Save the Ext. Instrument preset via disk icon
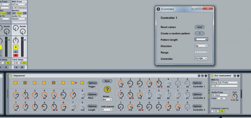The image size is (251, 118). click(238, 76)
